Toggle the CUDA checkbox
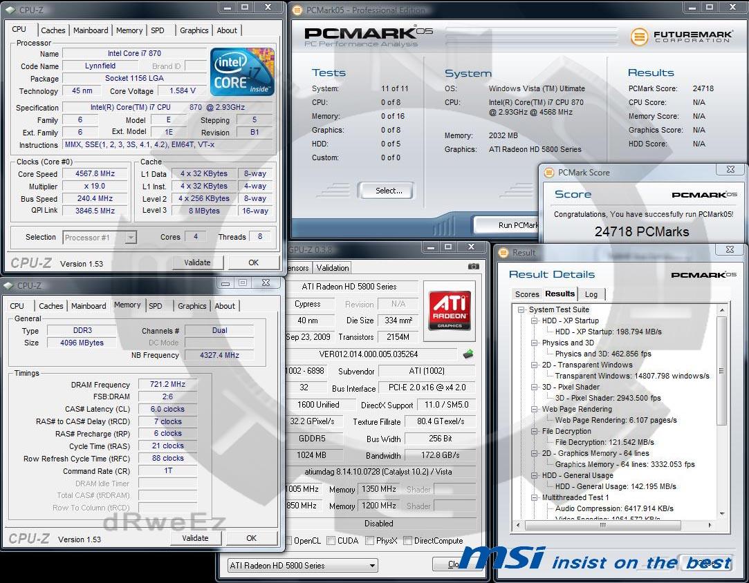This screenshot has height=583, width=749. (331, 541)
